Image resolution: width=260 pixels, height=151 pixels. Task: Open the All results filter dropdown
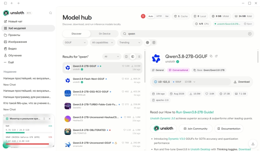coord(112,57)
